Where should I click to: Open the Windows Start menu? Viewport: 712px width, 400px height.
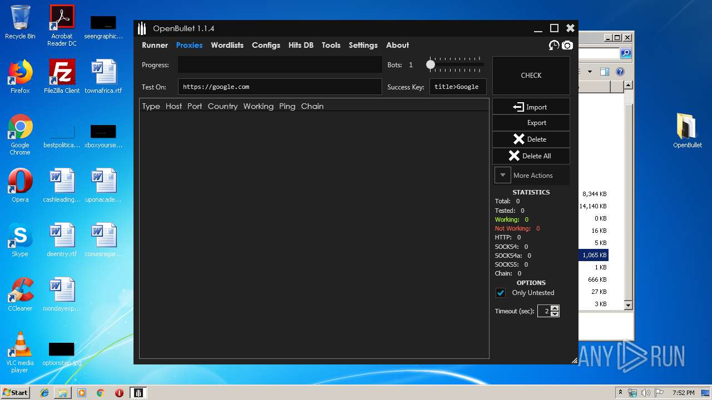15,393
